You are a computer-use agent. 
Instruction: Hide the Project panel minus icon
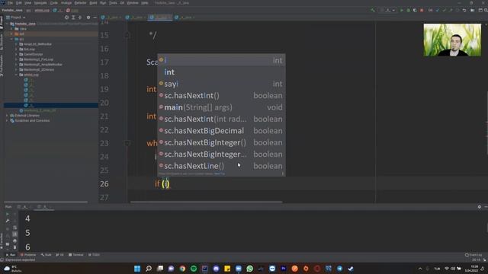[x=95, y=18]
